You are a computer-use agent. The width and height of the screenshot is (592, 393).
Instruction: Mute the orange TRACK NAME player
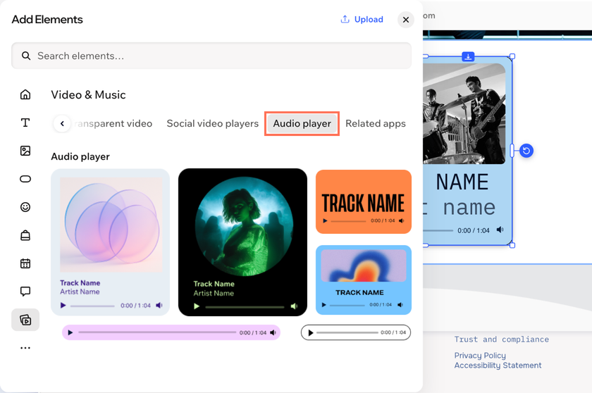tap(401, 220)
